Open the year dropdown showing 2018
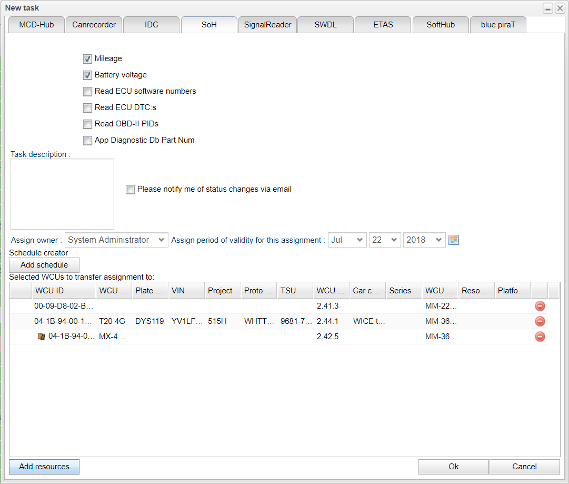The width and height of the screenshot is (569, 484). [424, 240]
